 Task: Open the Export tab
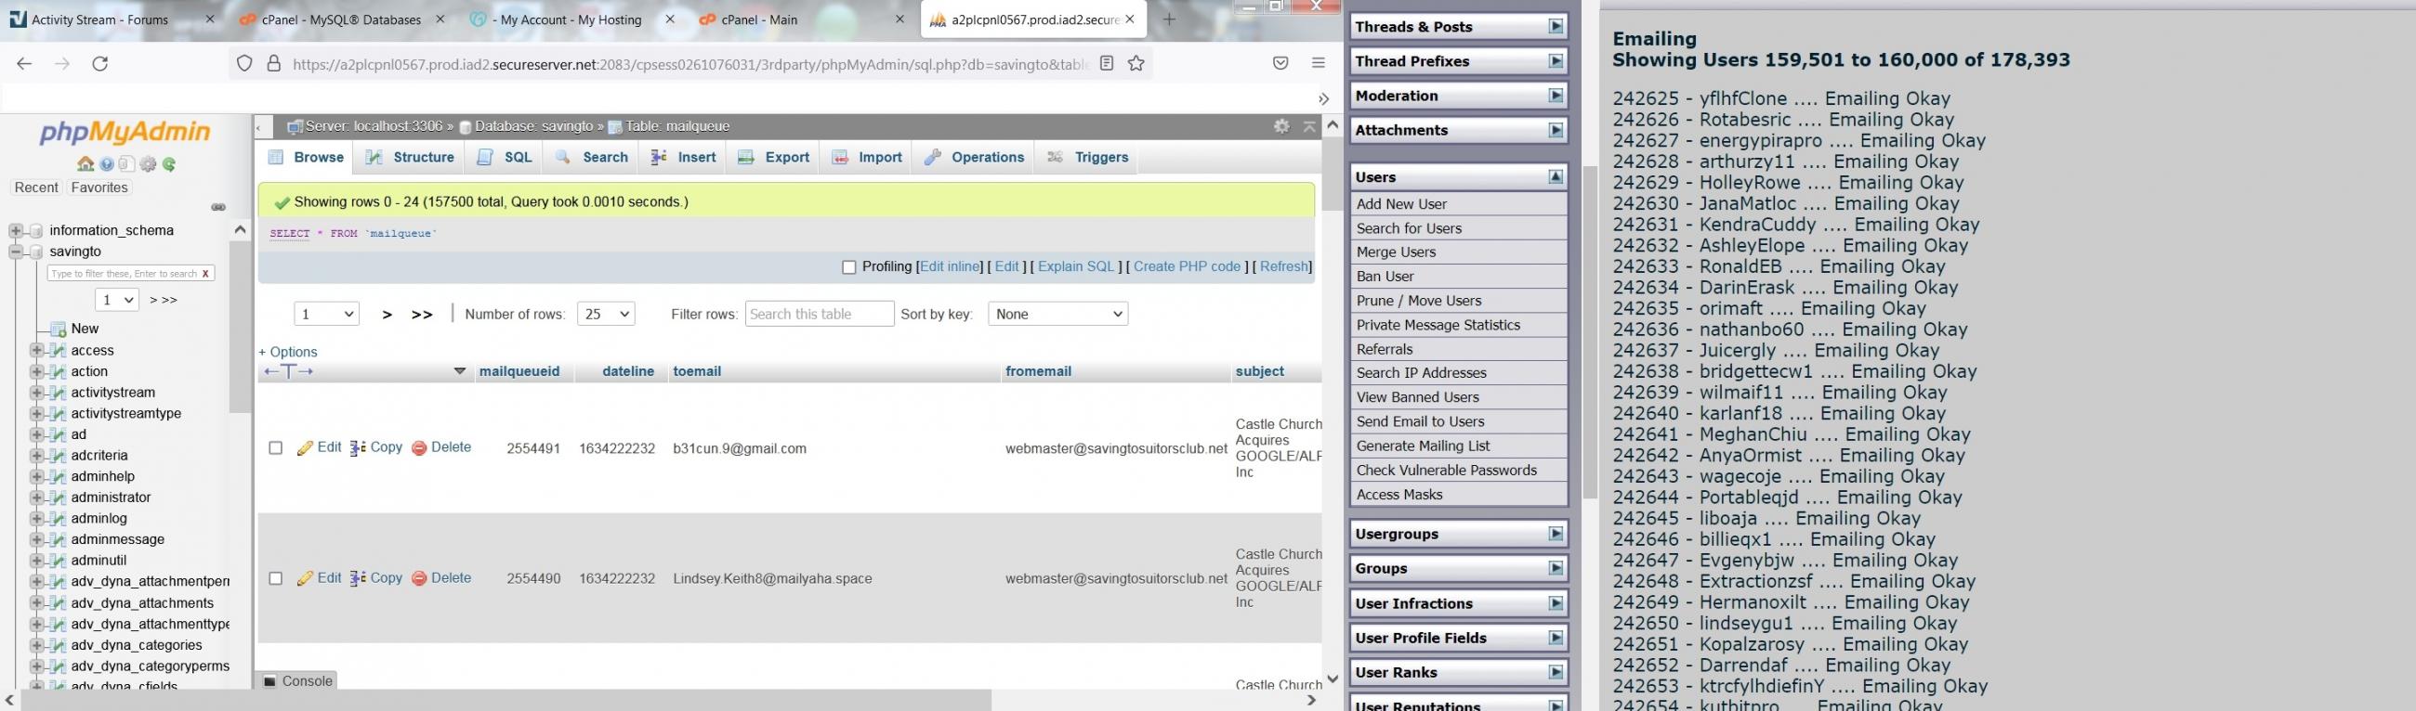point(774,158)
